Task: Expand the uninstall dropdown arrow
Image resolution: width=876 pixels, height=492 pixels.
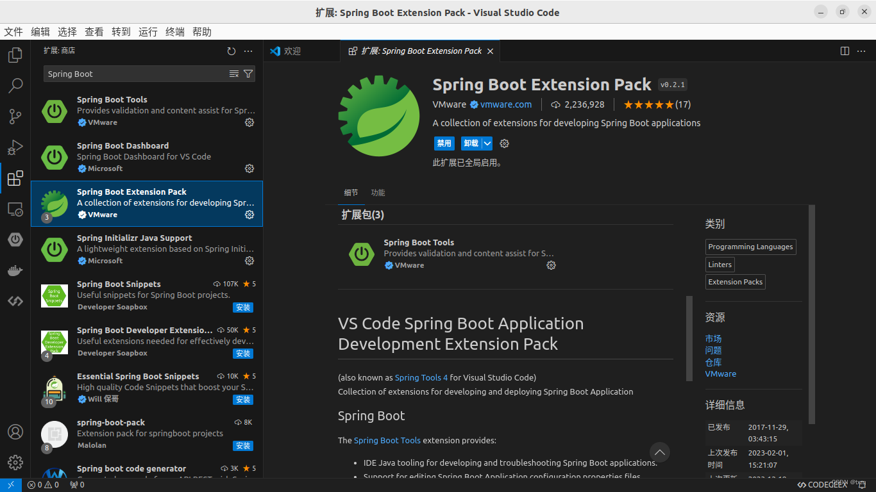Action: pos(487,143)
